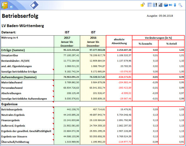Click the hierarchy table icon in toolbar
The height and width of the screenshot is (146, 186).
click(x=160, y=5)
